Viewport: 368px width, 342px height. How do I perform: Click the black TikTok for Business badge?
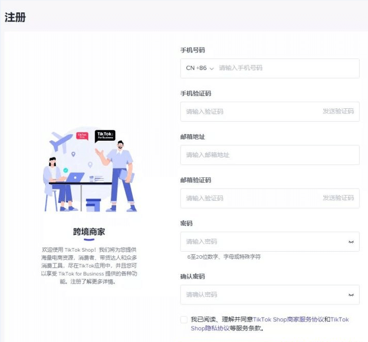click(105, 136)
